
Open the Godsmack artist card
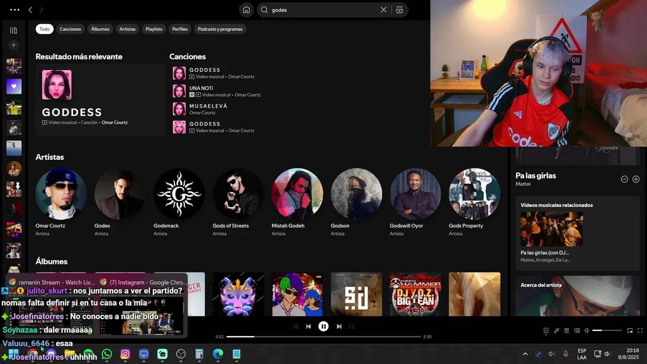(179, 202)
